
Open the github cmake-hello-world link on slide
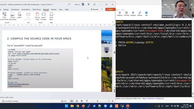point(38,54)
